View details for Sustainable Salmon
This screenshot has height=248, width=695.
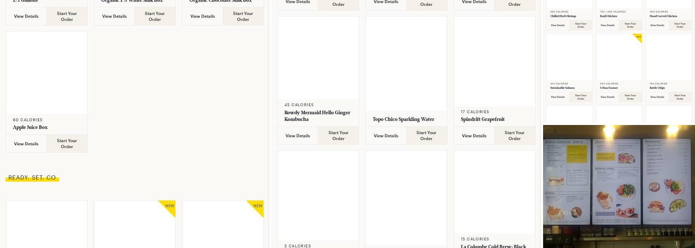point(557,97)
